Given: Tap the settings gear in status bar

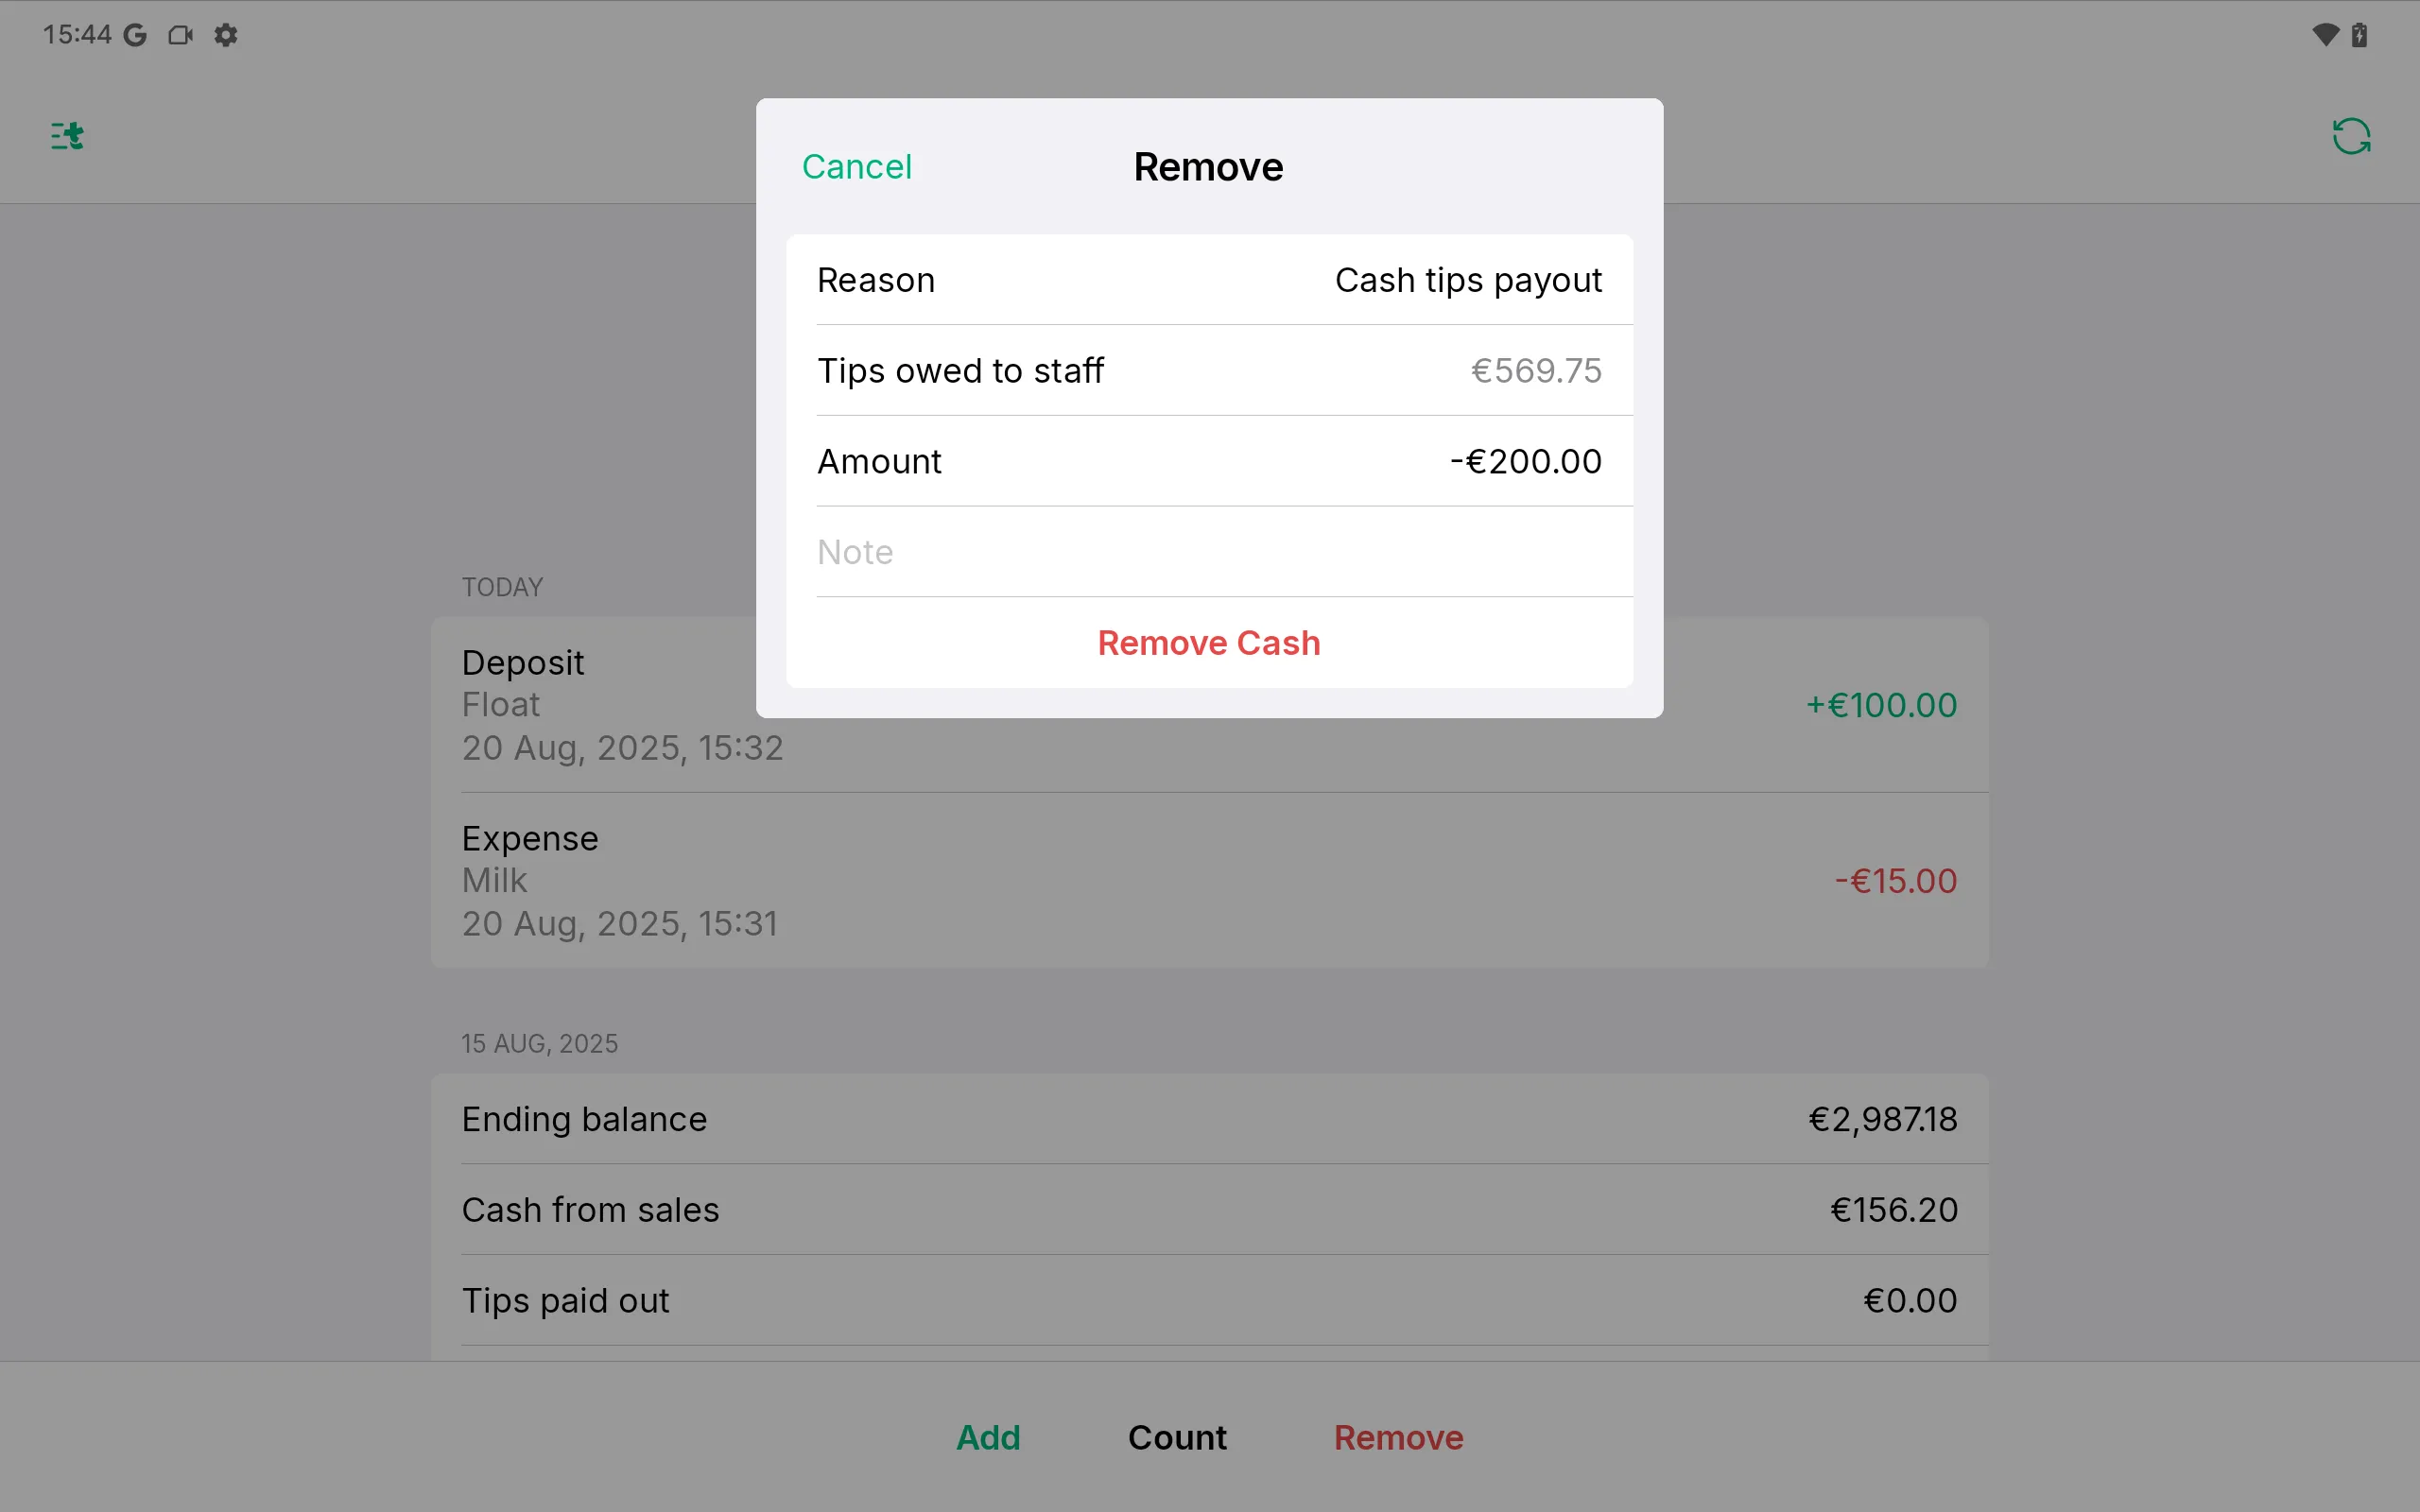Looking at the screenshot, I should (x=226, y=35).
